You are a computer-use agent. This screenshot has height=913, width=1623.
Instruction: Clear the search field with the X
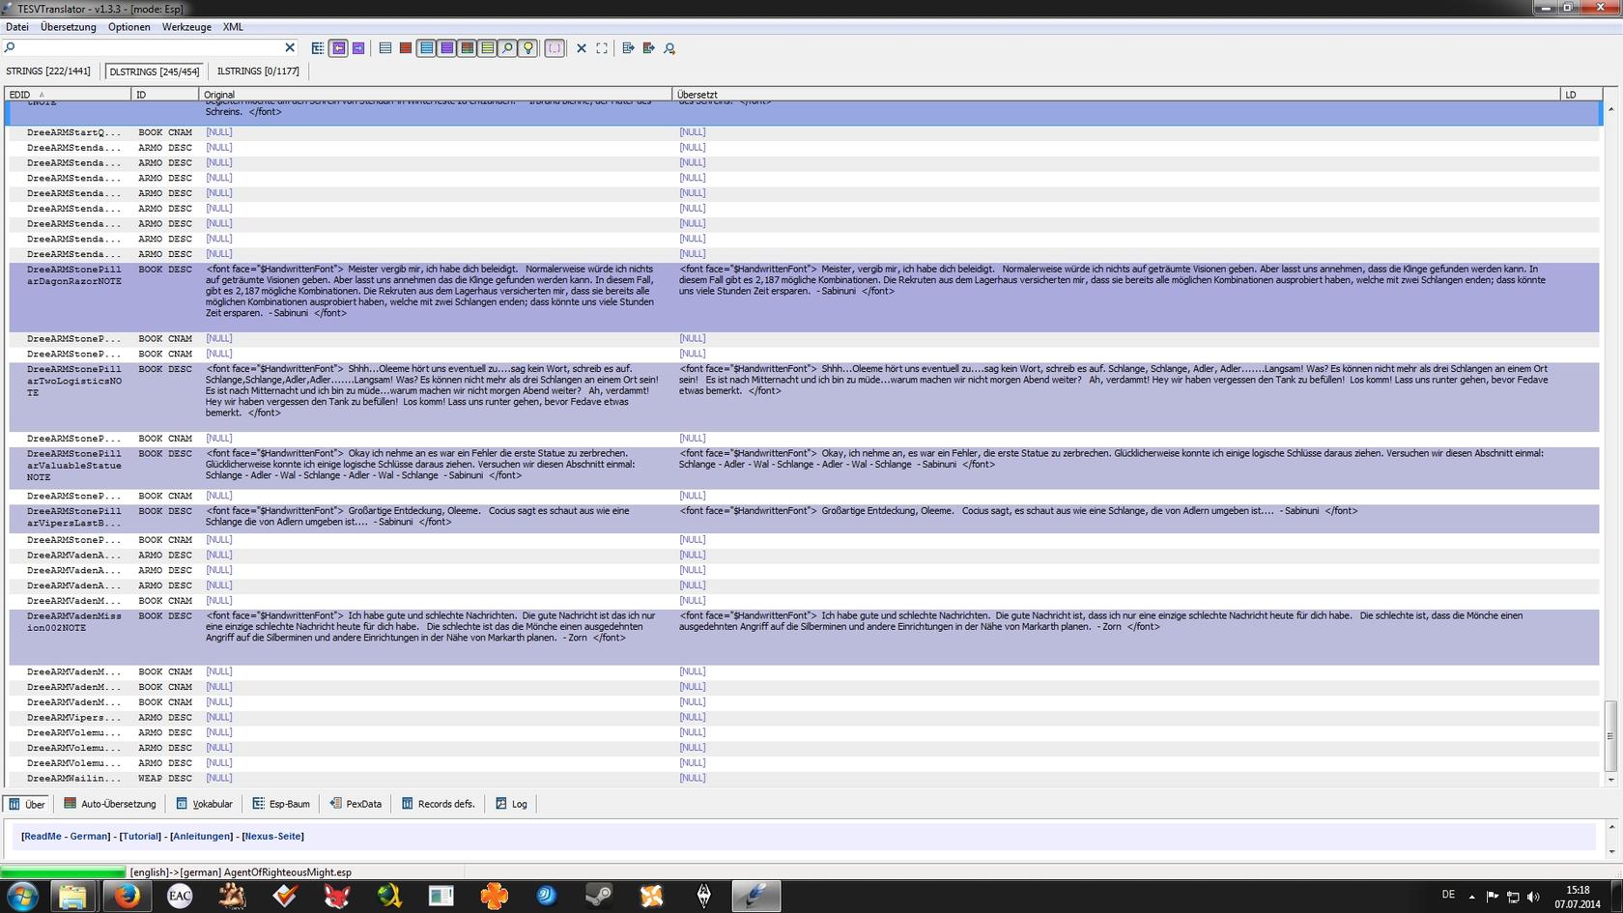click(x=290, y=47)
